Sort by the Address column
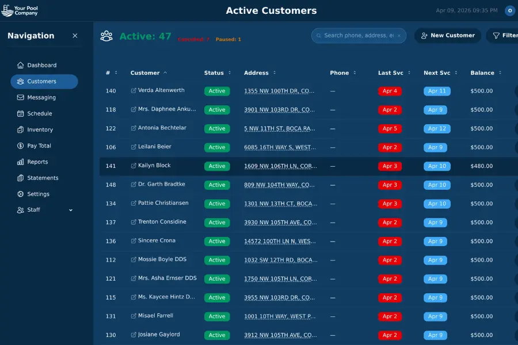Viewport: 518px width, 345px height. [260, 72]
